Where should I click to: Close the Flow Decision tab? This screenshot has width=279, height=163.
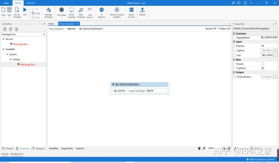pos(78,24)
